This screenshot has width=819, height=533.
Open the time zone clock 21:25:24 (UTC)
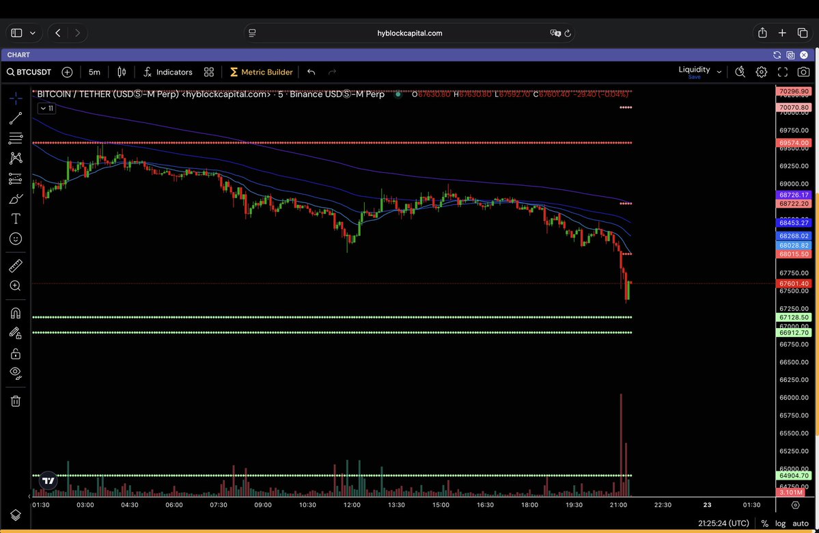click(x=723, y=523)
